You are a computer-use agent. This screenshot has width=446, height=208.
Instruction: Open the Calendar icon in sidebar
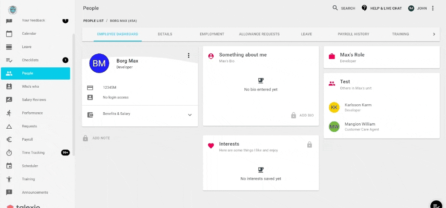point(9,33)
